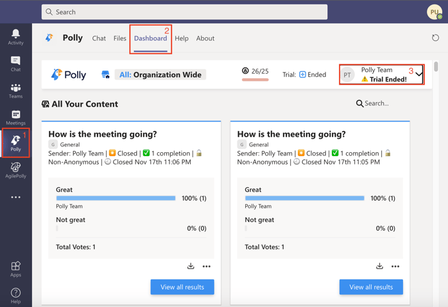This screenshot has height=307, width=448.
Task: Click the title of the 11:06 PM poll
Action: coord(103,134)
